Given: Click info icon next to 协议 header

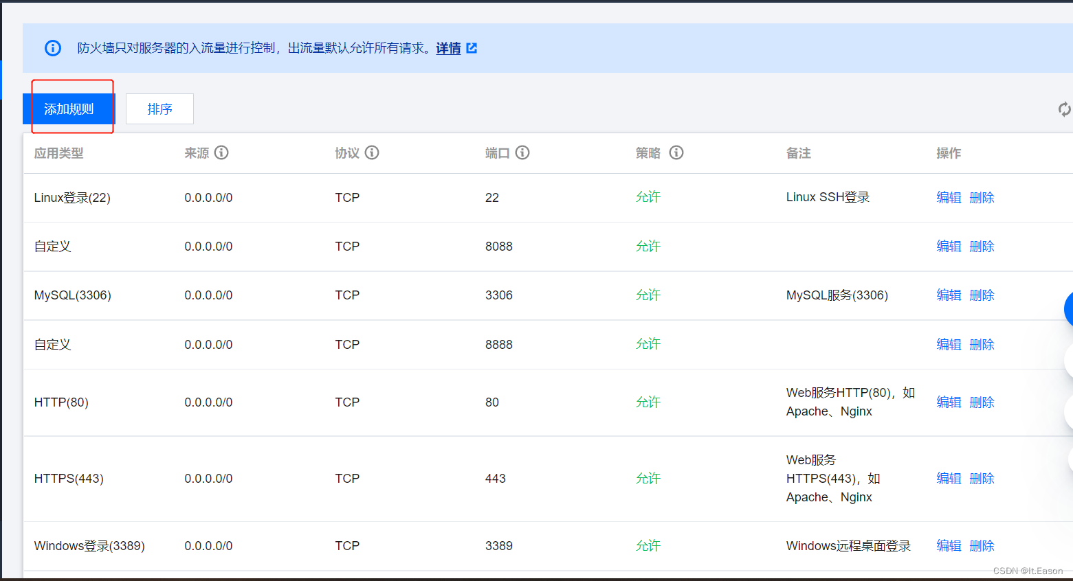Looking at the screenshot, I should (x=372, y=152).
